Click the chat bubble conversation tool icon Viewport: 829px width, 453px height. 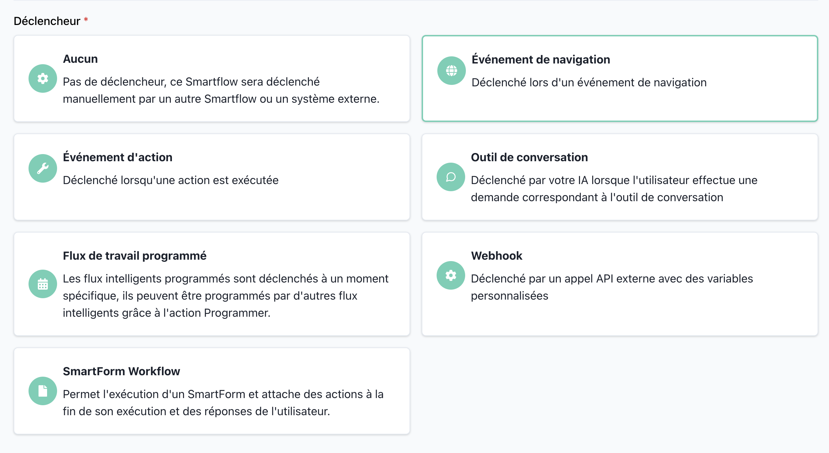(x=451, y=177)
